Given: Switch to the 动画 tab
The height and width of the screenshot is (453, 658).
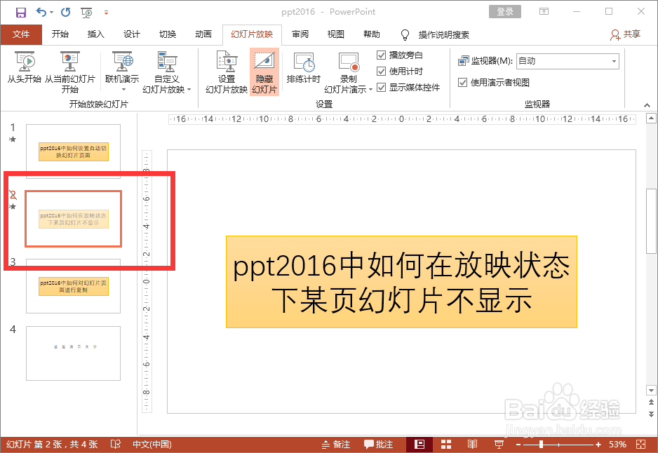Looking at the screenshot, I should point(203,34).
